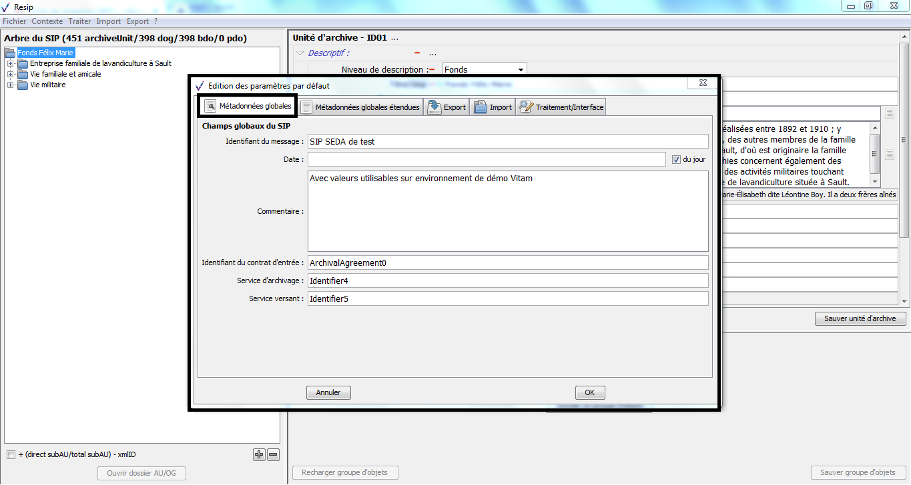Screen dimensions: 911x485
Task: Click the minus icon below SIP tree
Action: coord(273,454)
